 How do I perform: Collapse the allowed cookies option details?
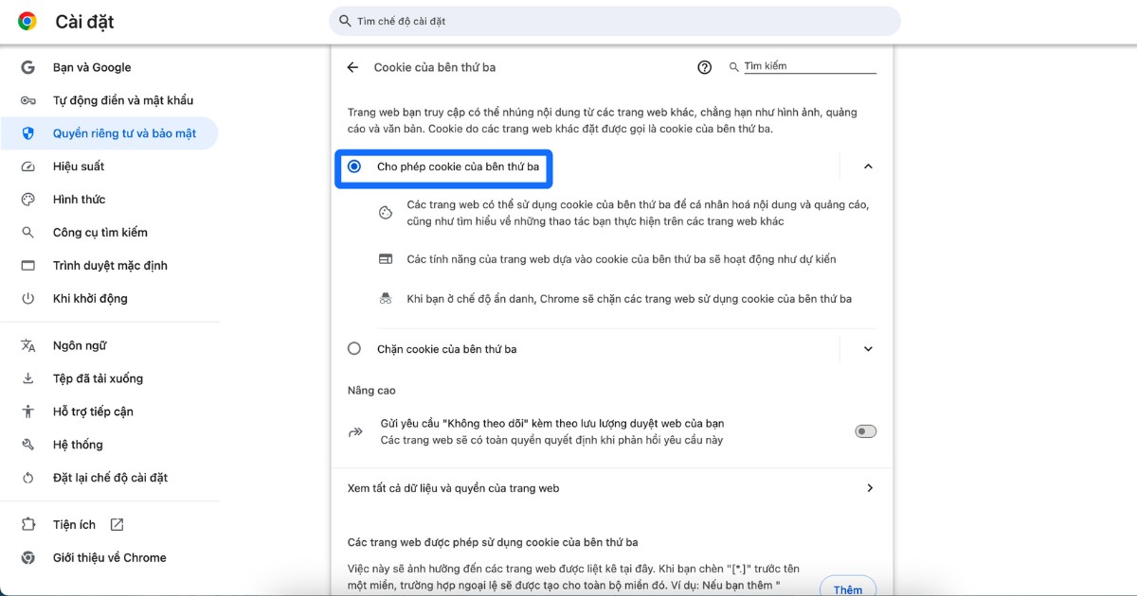(x=868, y=165)
